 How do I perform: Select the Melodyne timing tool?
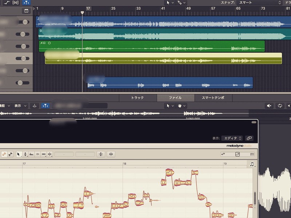[44, 154]
